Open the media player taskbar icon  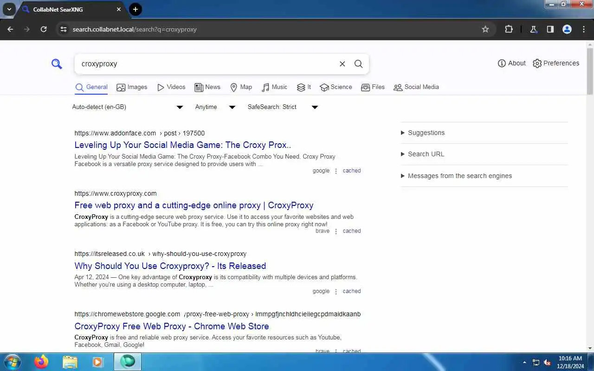coord(98,362)
